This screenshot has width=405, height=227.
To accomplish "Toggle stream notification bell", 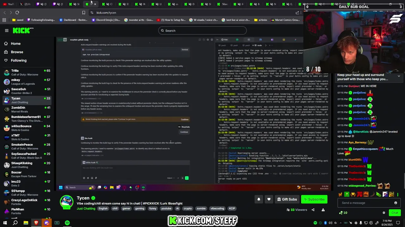I will tap(259, 199).
